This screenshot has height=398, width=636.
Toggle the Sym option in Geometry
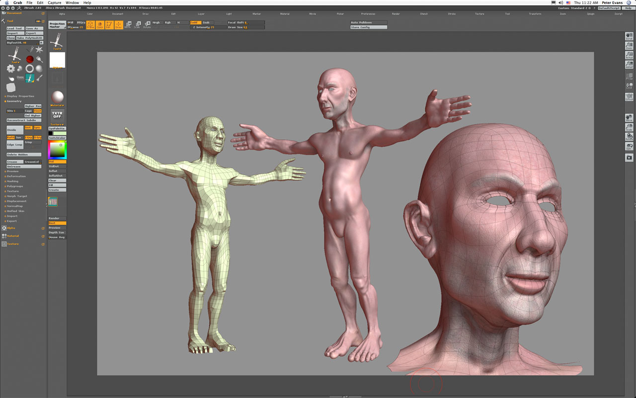tap(37, 127)
